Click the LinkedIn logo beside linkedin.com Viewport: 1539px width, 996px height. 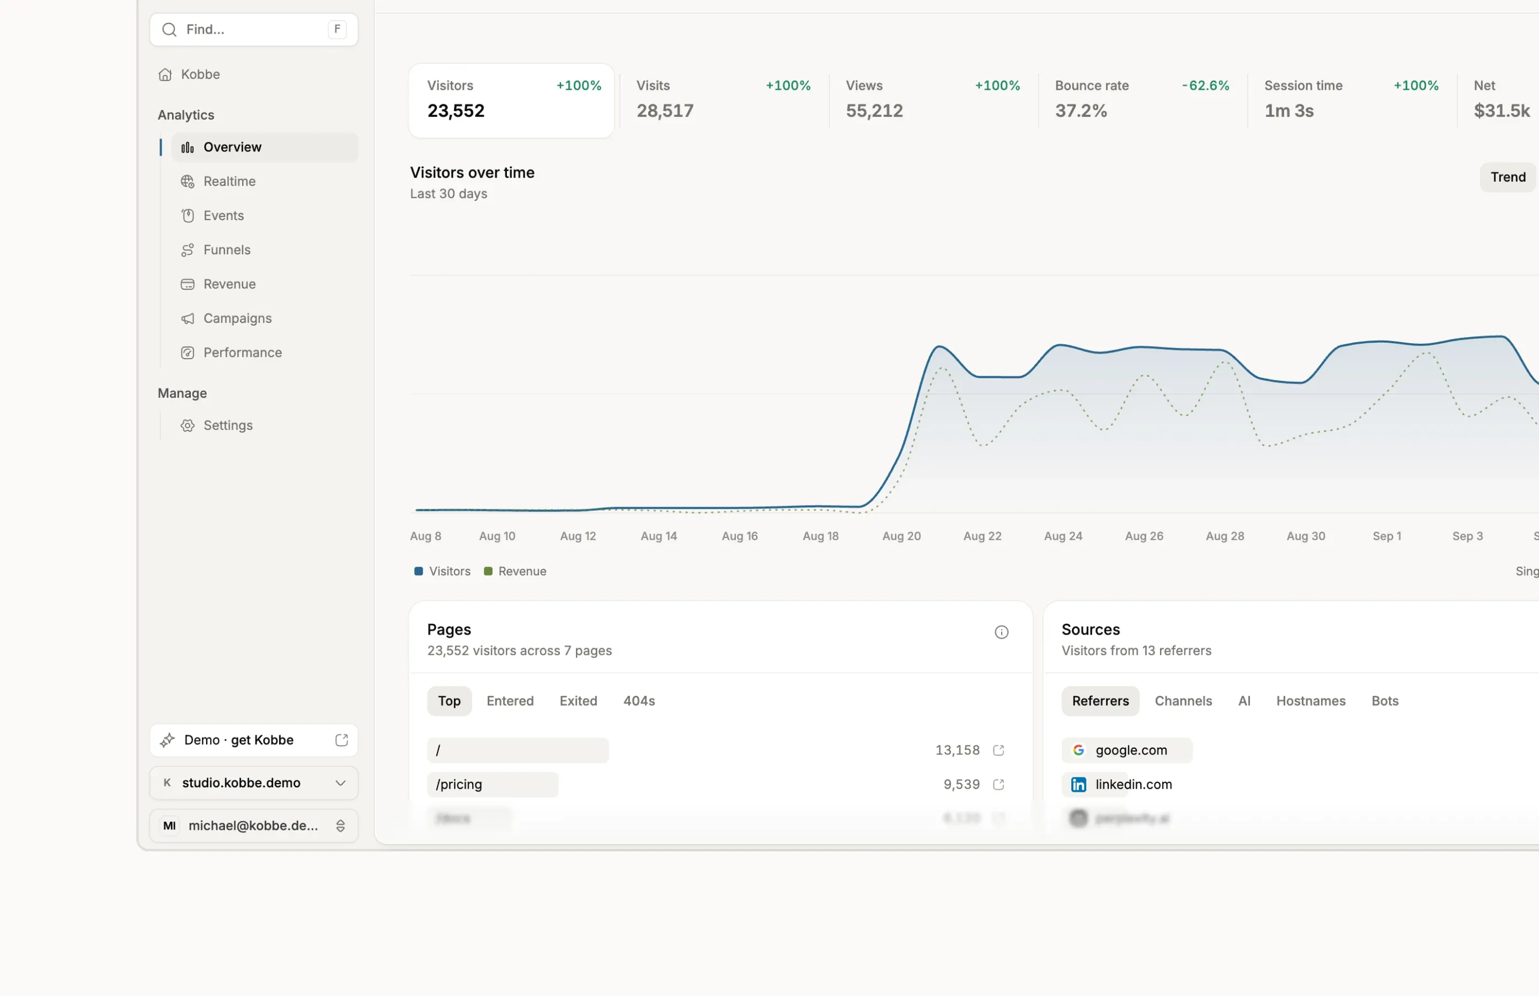point(1078,785)
